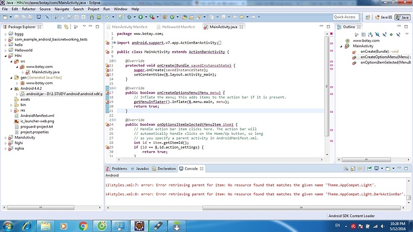Expand the res folder node
Viewport: 413px width, 232px height.
point(11,110)
